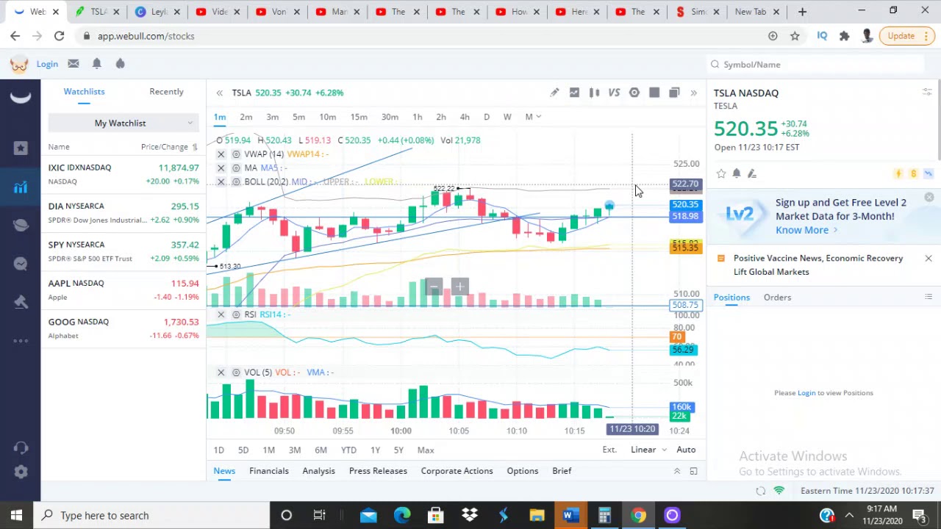
Task: Toggle RSI indicator visibility eye
Action: pyautogui.click(x=236, y=314)
